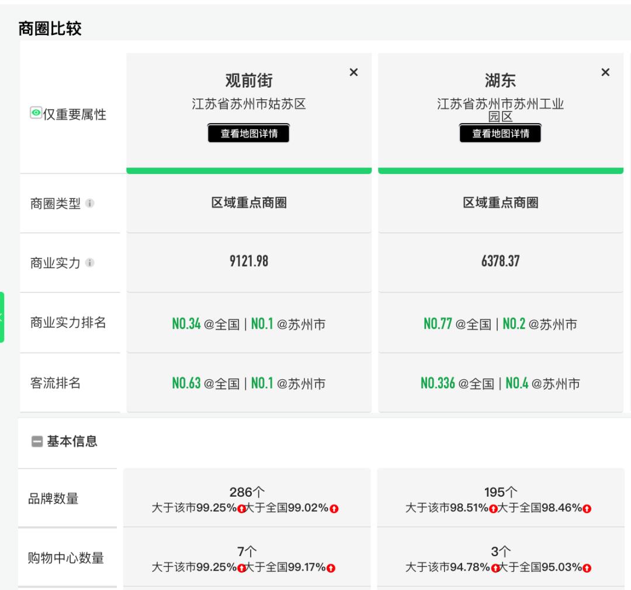Click the 286个 brand count
This screenshot has height=590, width=631.
point(247,493)
